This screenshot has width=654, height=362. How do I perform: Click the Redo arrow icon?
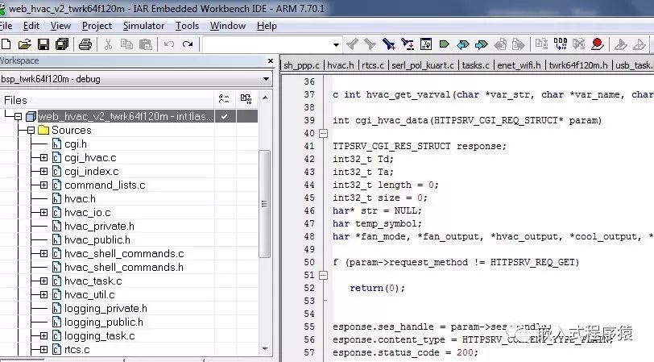tap(188, 44)
